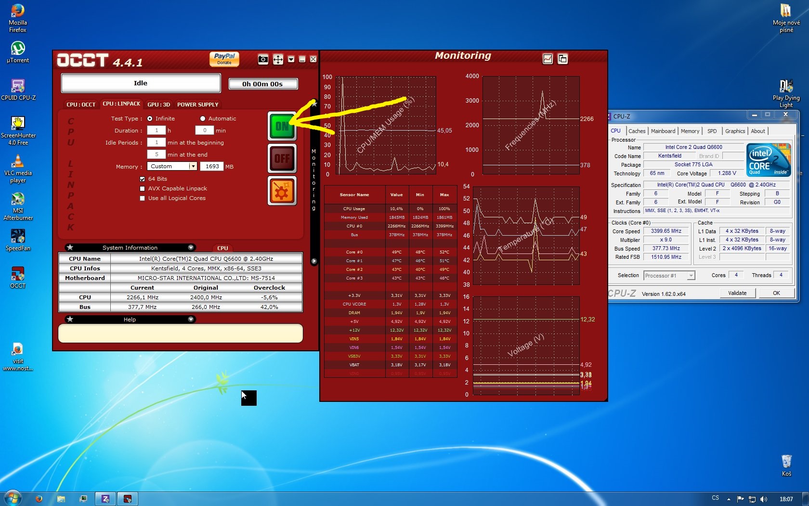Open the ScreenHunter 4.0 Free desktop icon
Viewport: 809px width, 506px height.
(x=18, y=131)
